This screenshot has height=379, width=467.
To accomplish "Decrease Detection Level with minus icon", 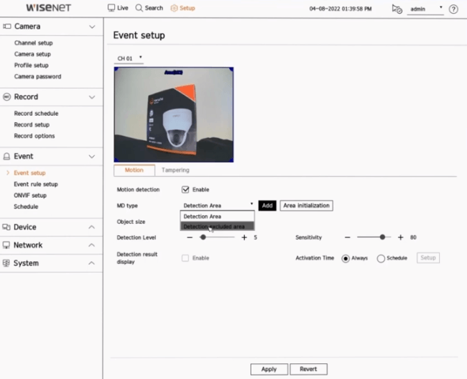I will pyautogui.click(x=190, y=237).
